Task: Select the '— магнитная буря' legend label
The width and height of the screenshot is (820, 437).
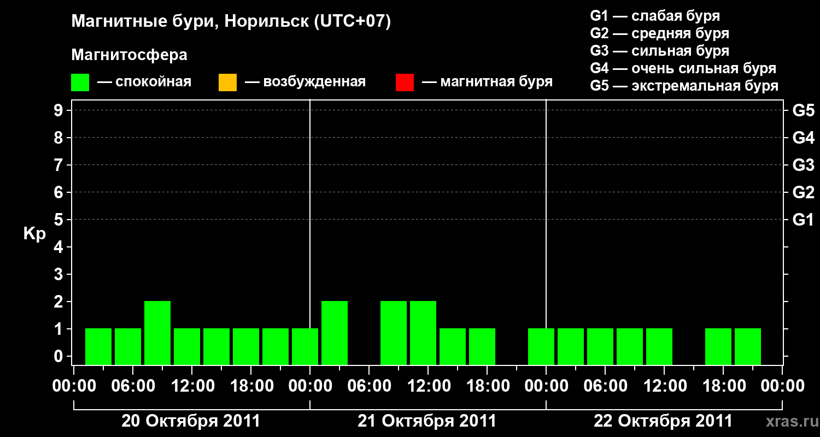Action: tap(488, 82)
